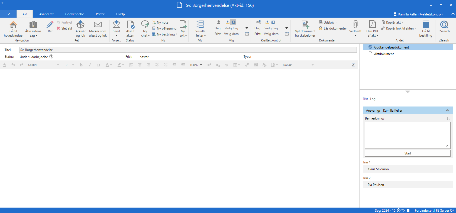Toggle underline formatting in editor toolbar
Screen dimensions: 456x213
(x=98, y=65)
